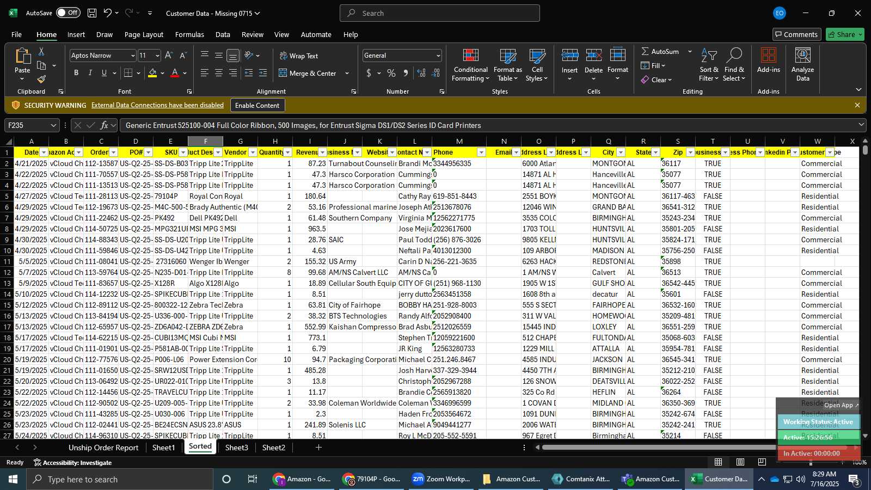Screen dimensions: 871x490
Task: Click Fill Color yellow swatch
Action: tap(152, 73)
